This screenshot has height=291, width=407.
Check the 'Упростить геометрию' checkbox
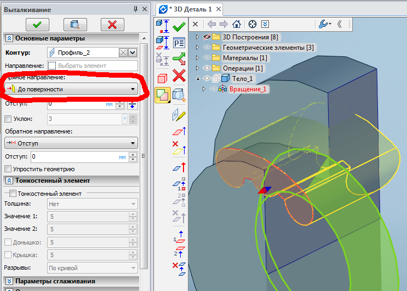pos(8,169)
